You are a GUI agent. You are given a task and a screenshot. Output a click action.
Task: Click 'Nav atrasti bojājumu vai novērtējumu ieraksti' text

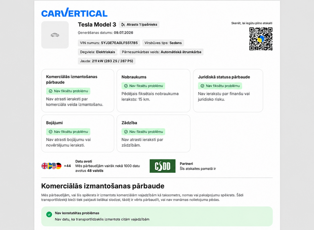[68, 142]
